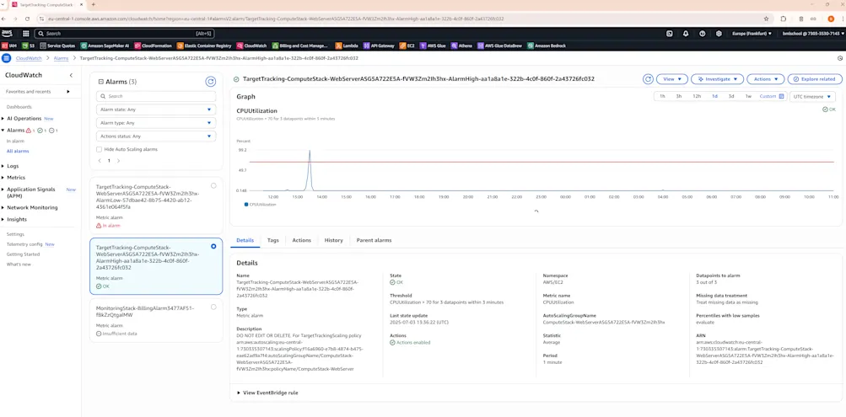Click the Explore related button
The width and height of the screenshot is (846, 417).
[815, 79]
